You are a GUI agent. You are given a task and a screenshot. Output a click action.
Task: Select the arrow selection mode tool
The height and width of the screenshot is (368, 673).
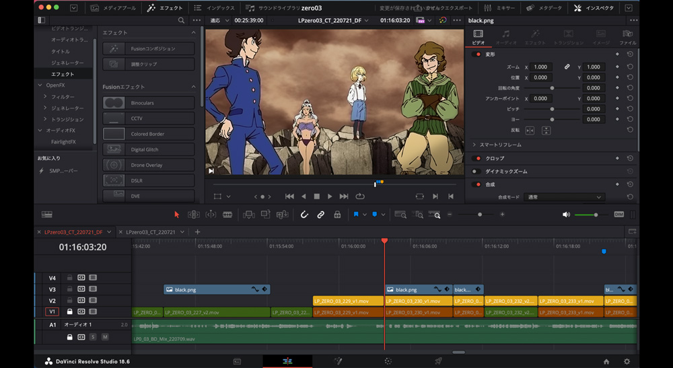(x=177, y=215)
